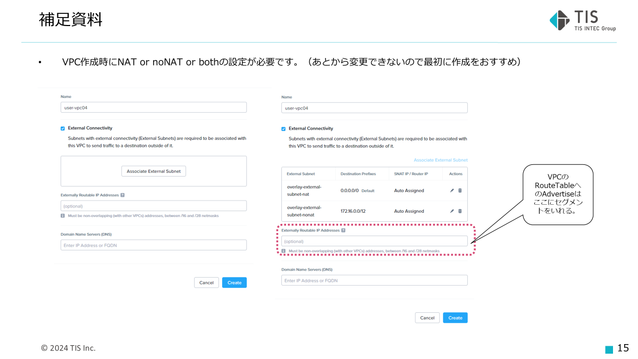Image resolution: width=638 pixels, height=359 pixels.
Task: Click Create in the dialog with subnet table
Action: (455, 318)
